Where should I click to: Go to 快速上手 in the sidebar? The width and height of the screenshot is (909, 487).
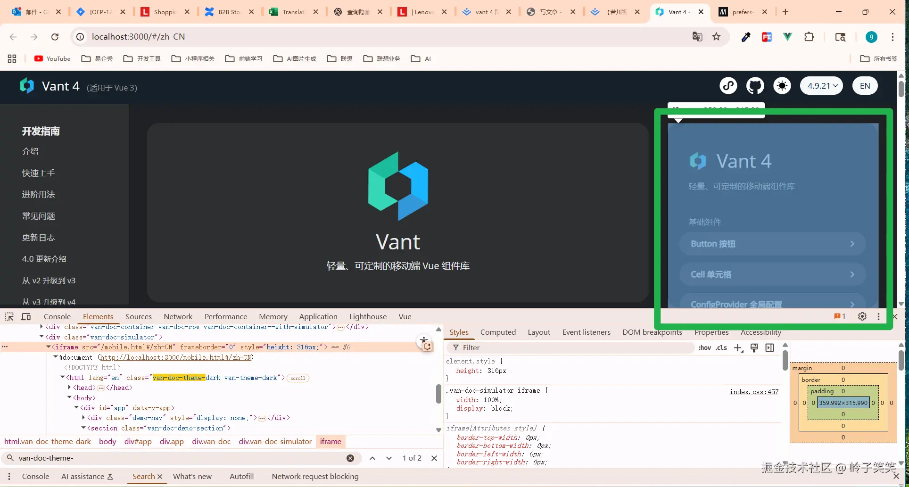point(38,173)
